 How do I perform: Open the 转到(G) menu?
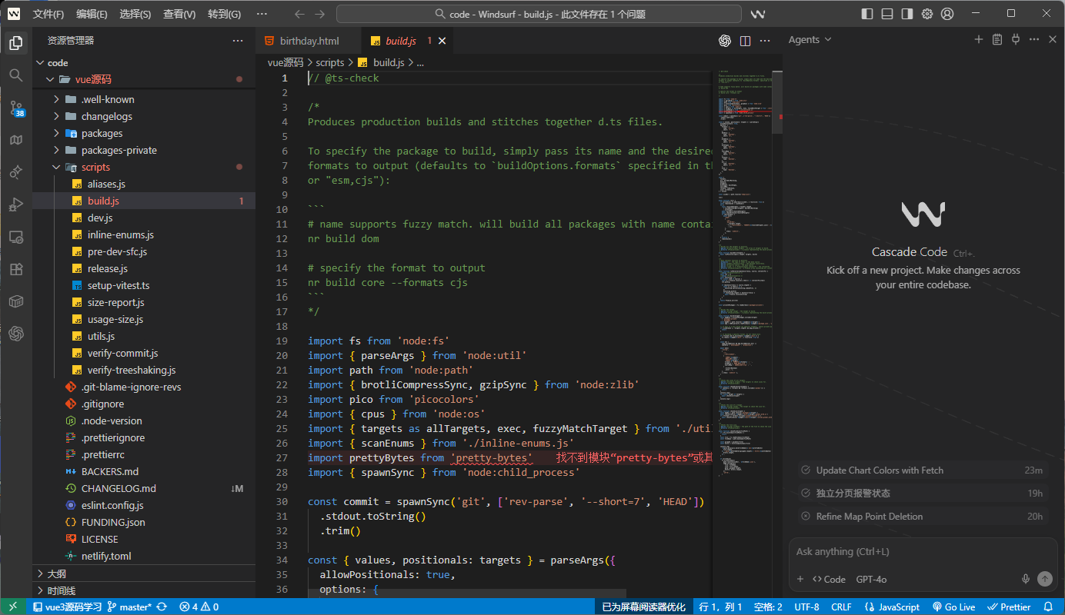pyautogui.click(x=224, y=14)
